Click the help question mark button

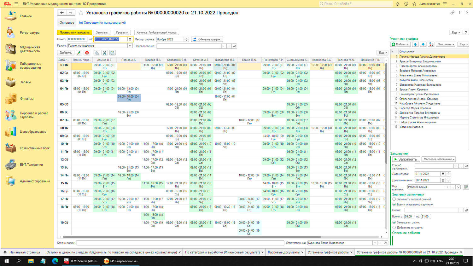pyautogui.click(x=466, y=32)
